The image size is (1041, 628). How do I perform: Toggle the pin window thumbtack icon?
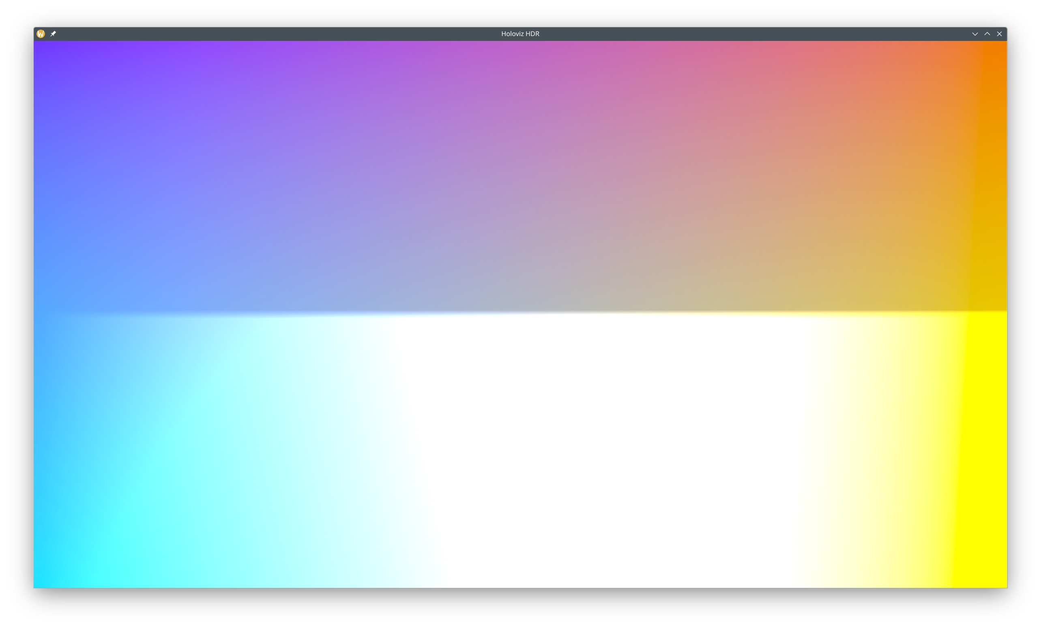[53, 34]
